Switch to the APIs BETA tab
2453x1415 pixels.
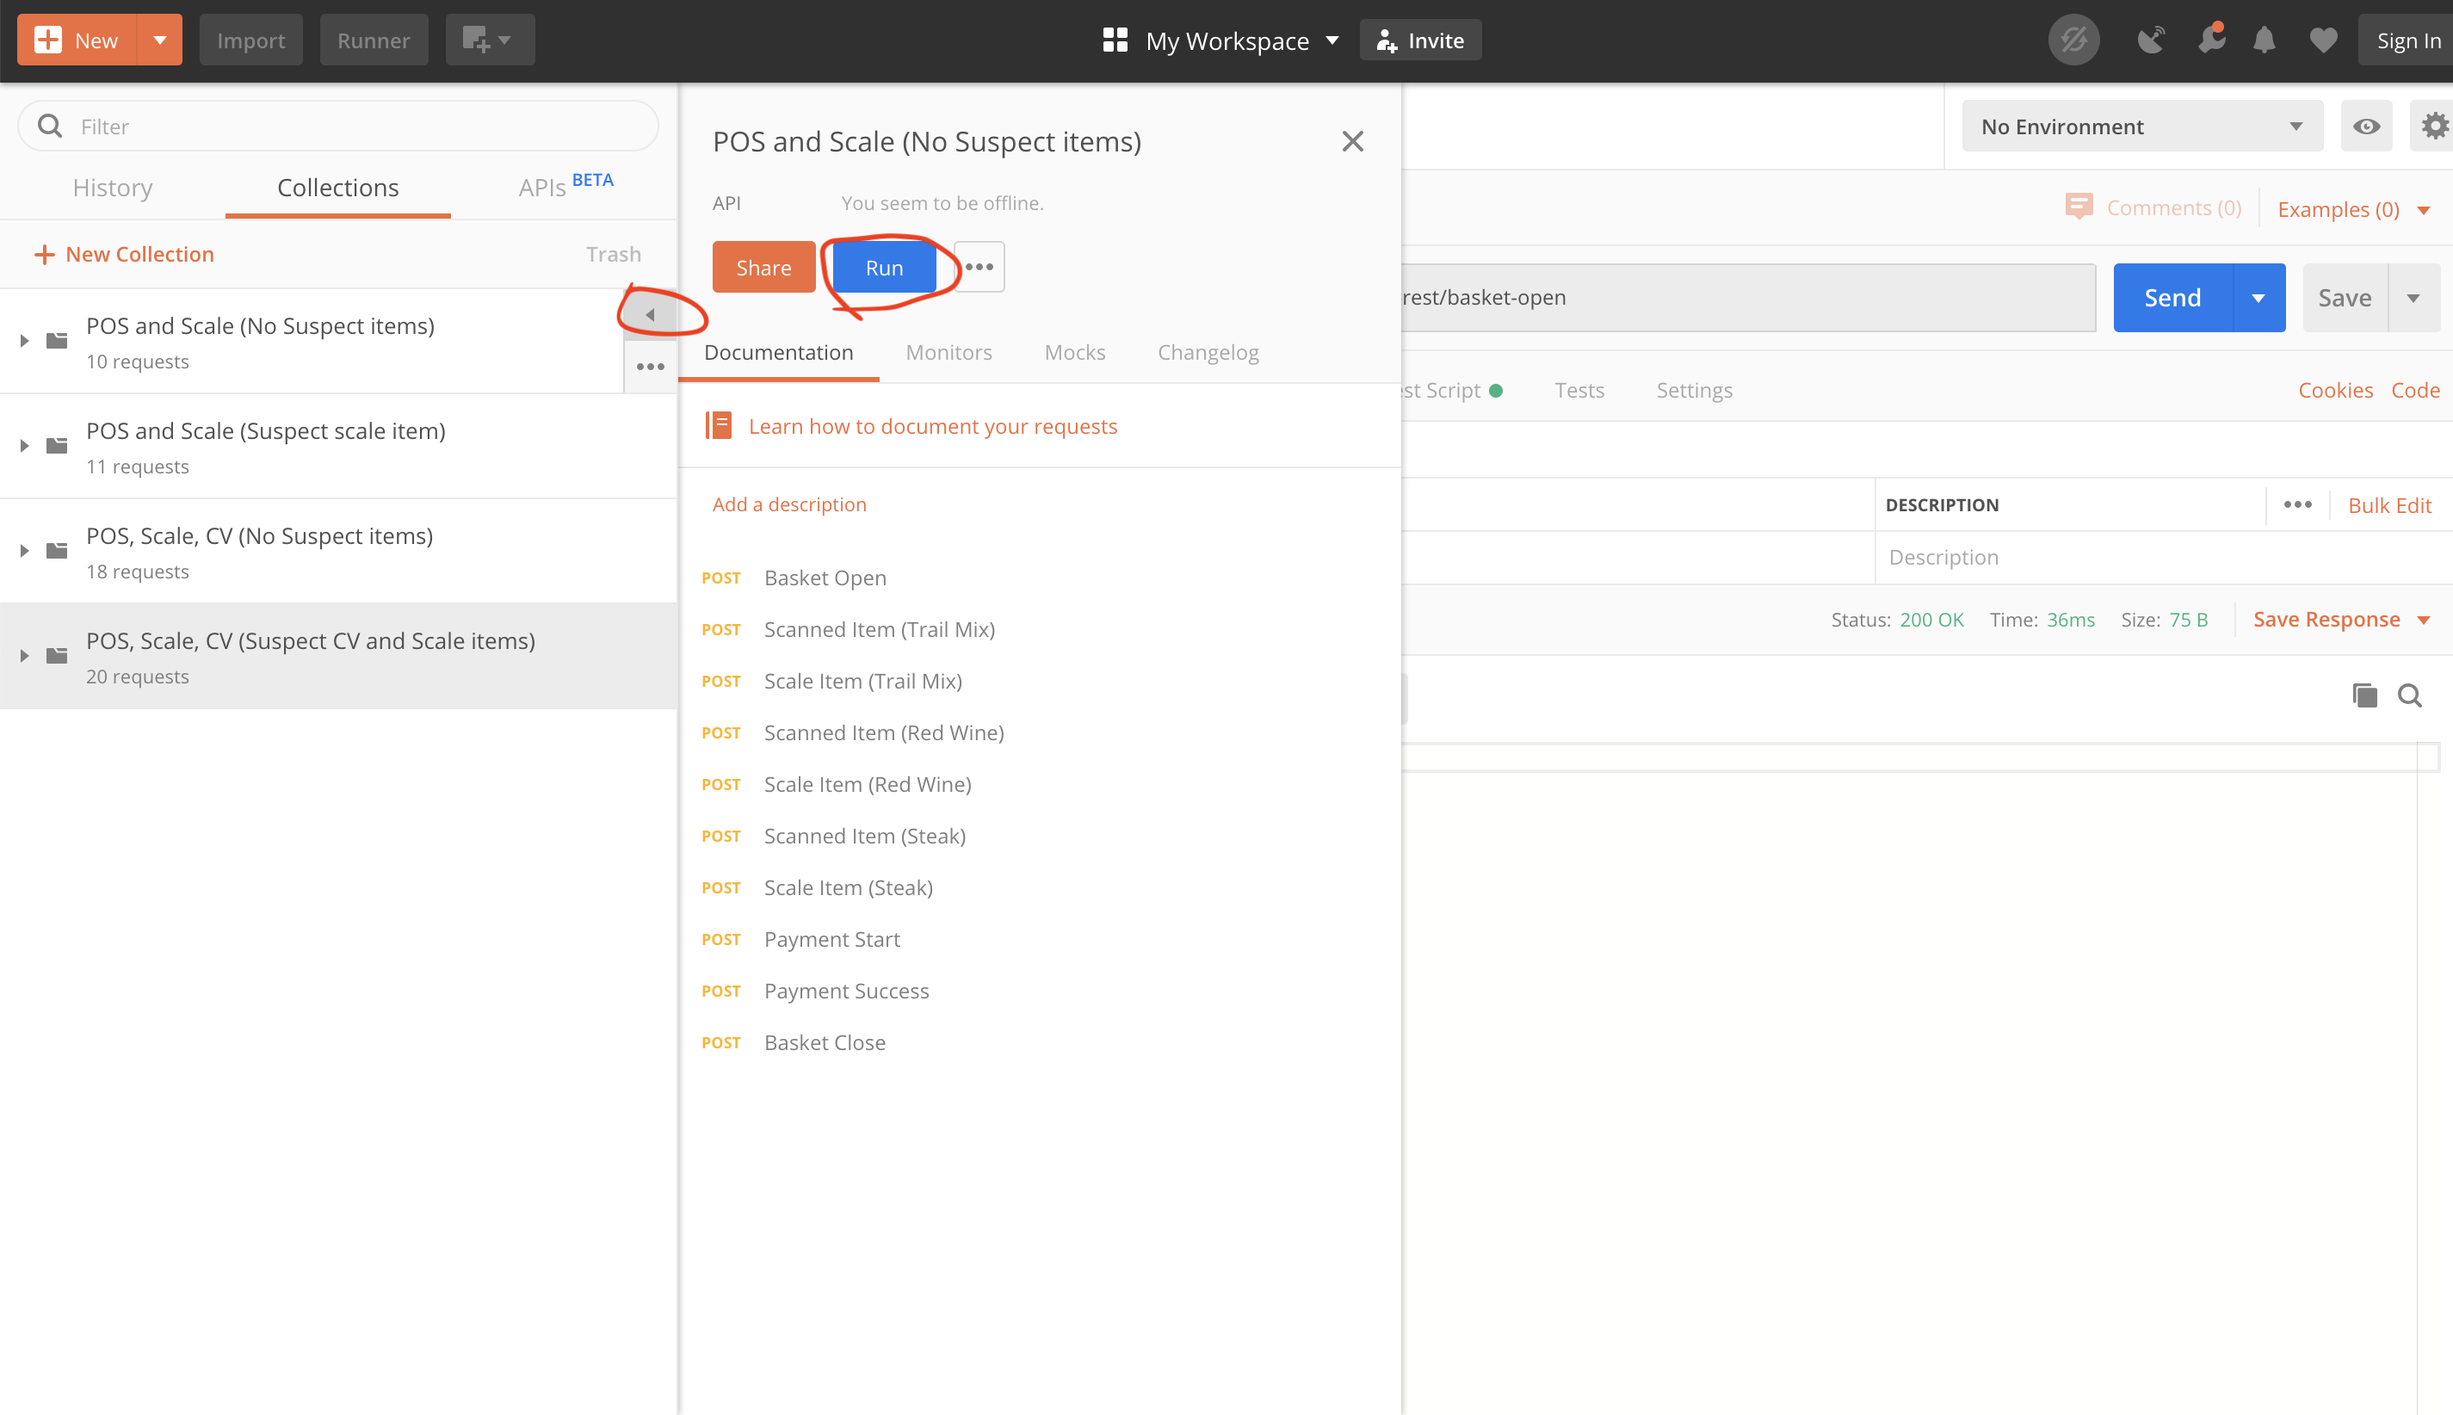tap(565, 186)
